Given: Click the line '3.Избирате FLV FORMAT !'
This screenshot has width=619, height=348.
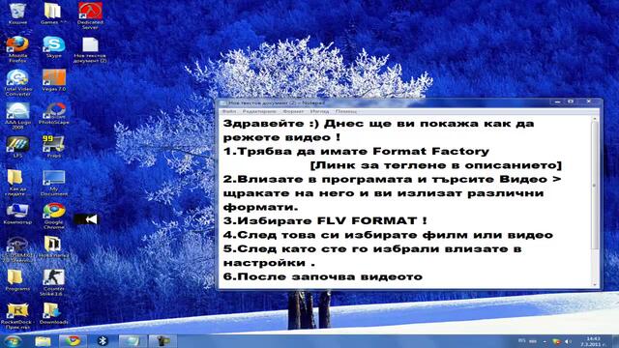Looking at the screenshot, I should click(325, 221).
